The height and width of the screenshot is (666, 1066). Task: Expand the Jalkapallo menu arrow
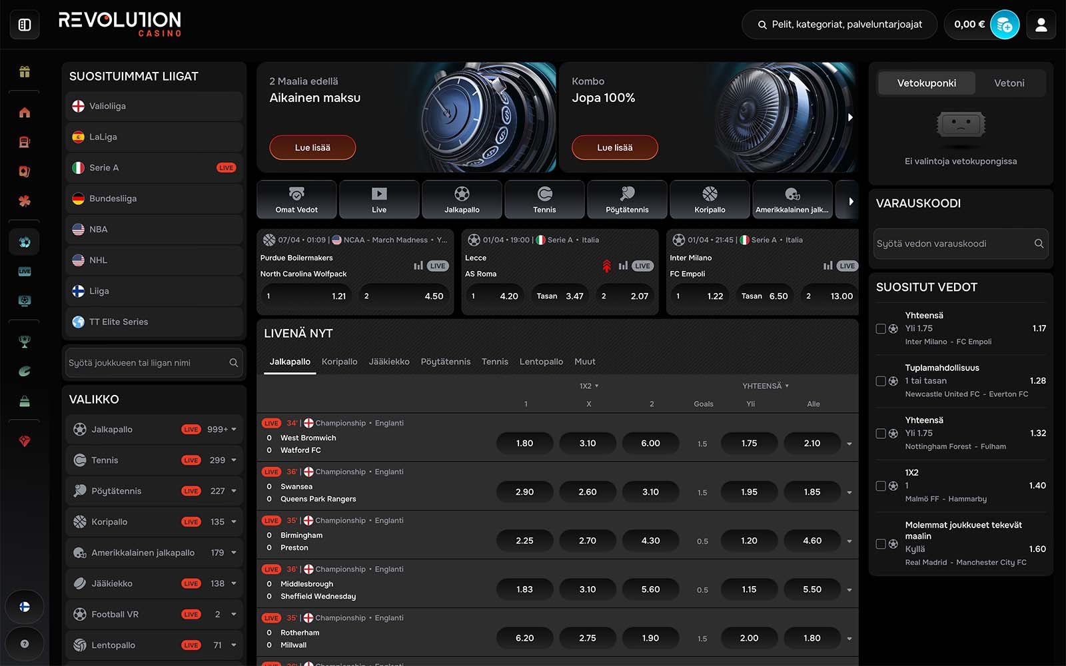pyautogui.click(x=234, y=430)
